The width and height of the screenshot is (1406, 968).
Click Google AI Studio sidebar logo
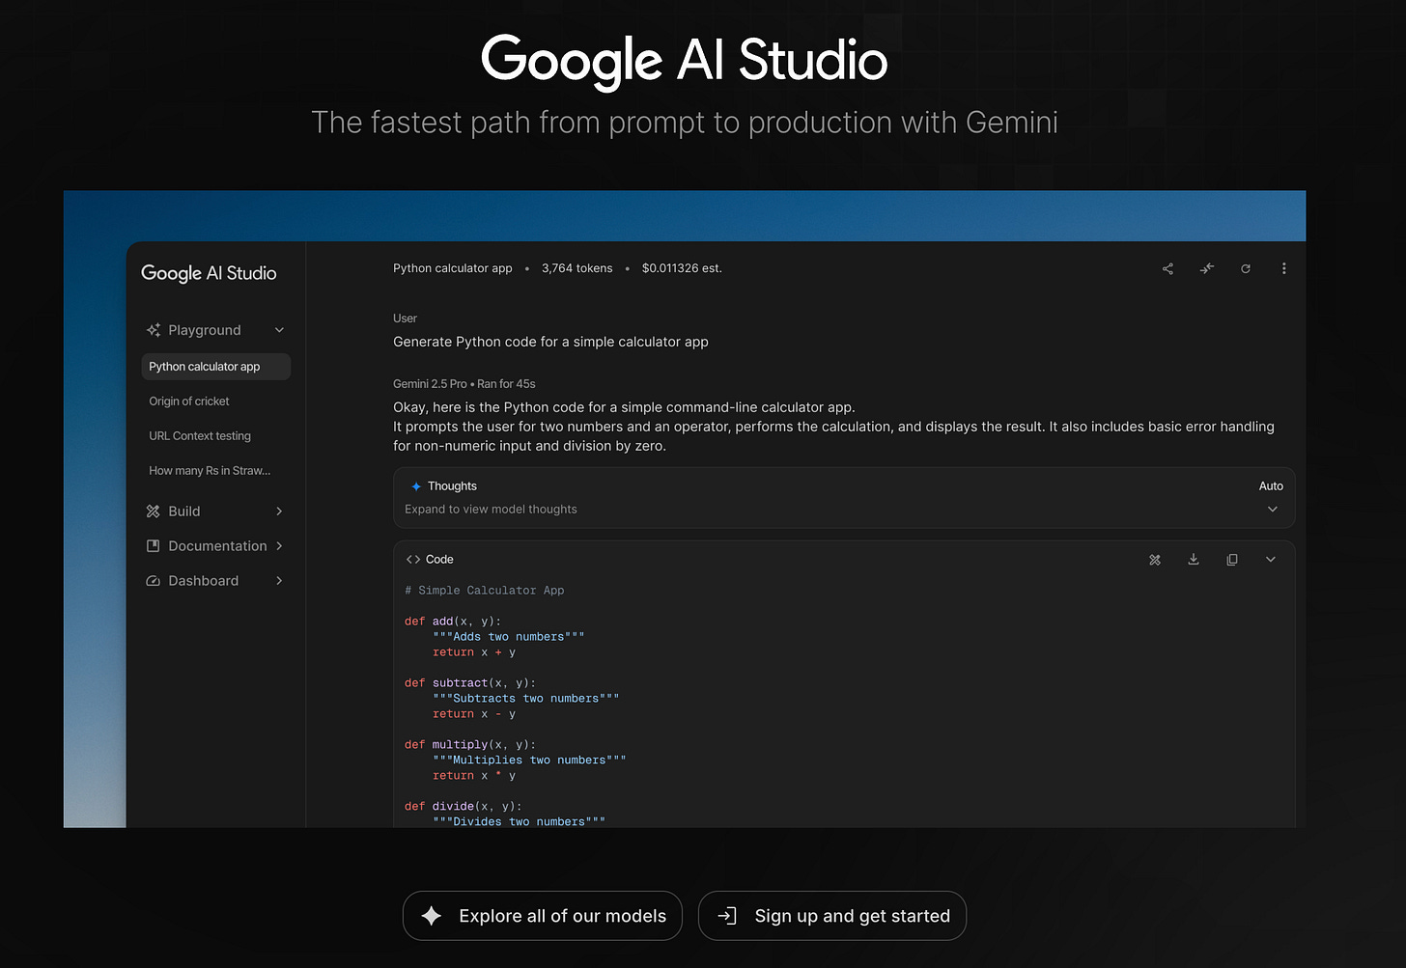[x=209, y=273]
